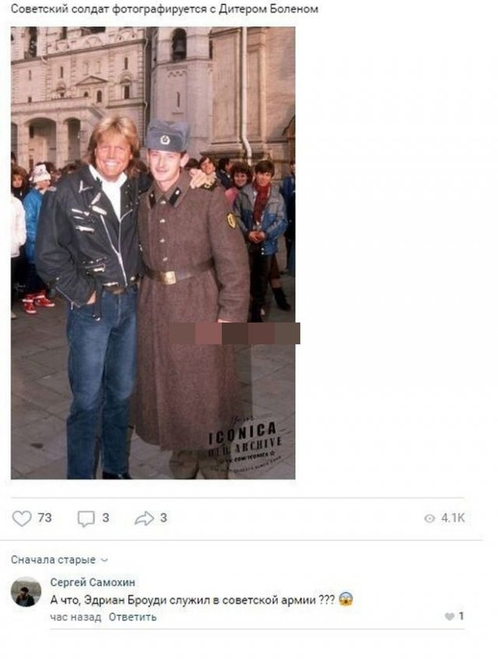Viewport: 498px width, 663px height.
Task: Click the screaming face emoji in comment
Action: 346,599
